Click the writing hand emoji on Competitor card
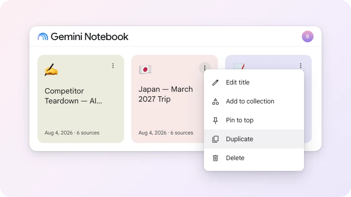 51,70
